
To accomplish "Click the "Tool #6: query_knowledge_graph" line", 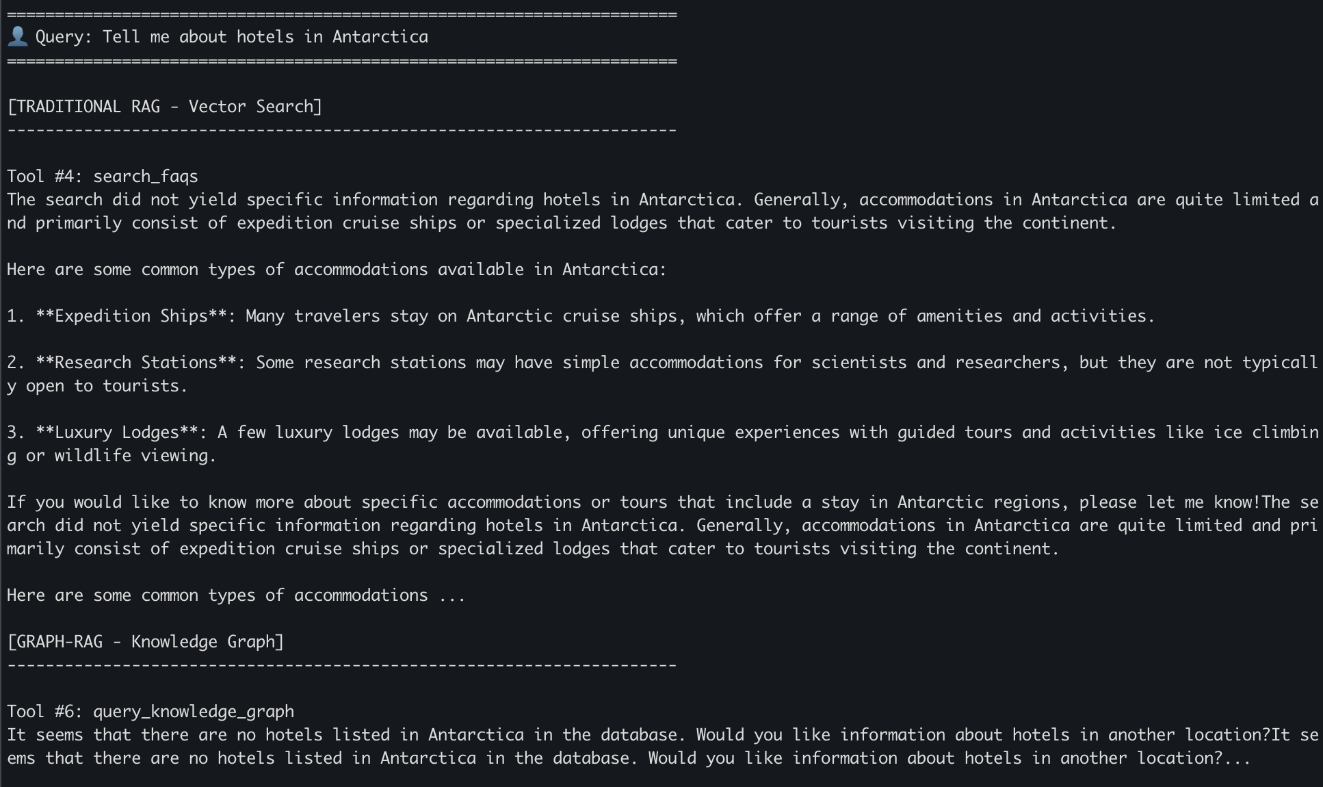I will (150, 712).
